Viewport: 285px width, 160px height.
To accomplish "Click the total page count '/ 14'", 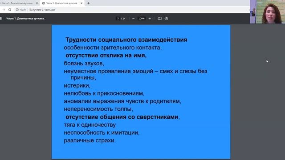I will tap(123, 19).
